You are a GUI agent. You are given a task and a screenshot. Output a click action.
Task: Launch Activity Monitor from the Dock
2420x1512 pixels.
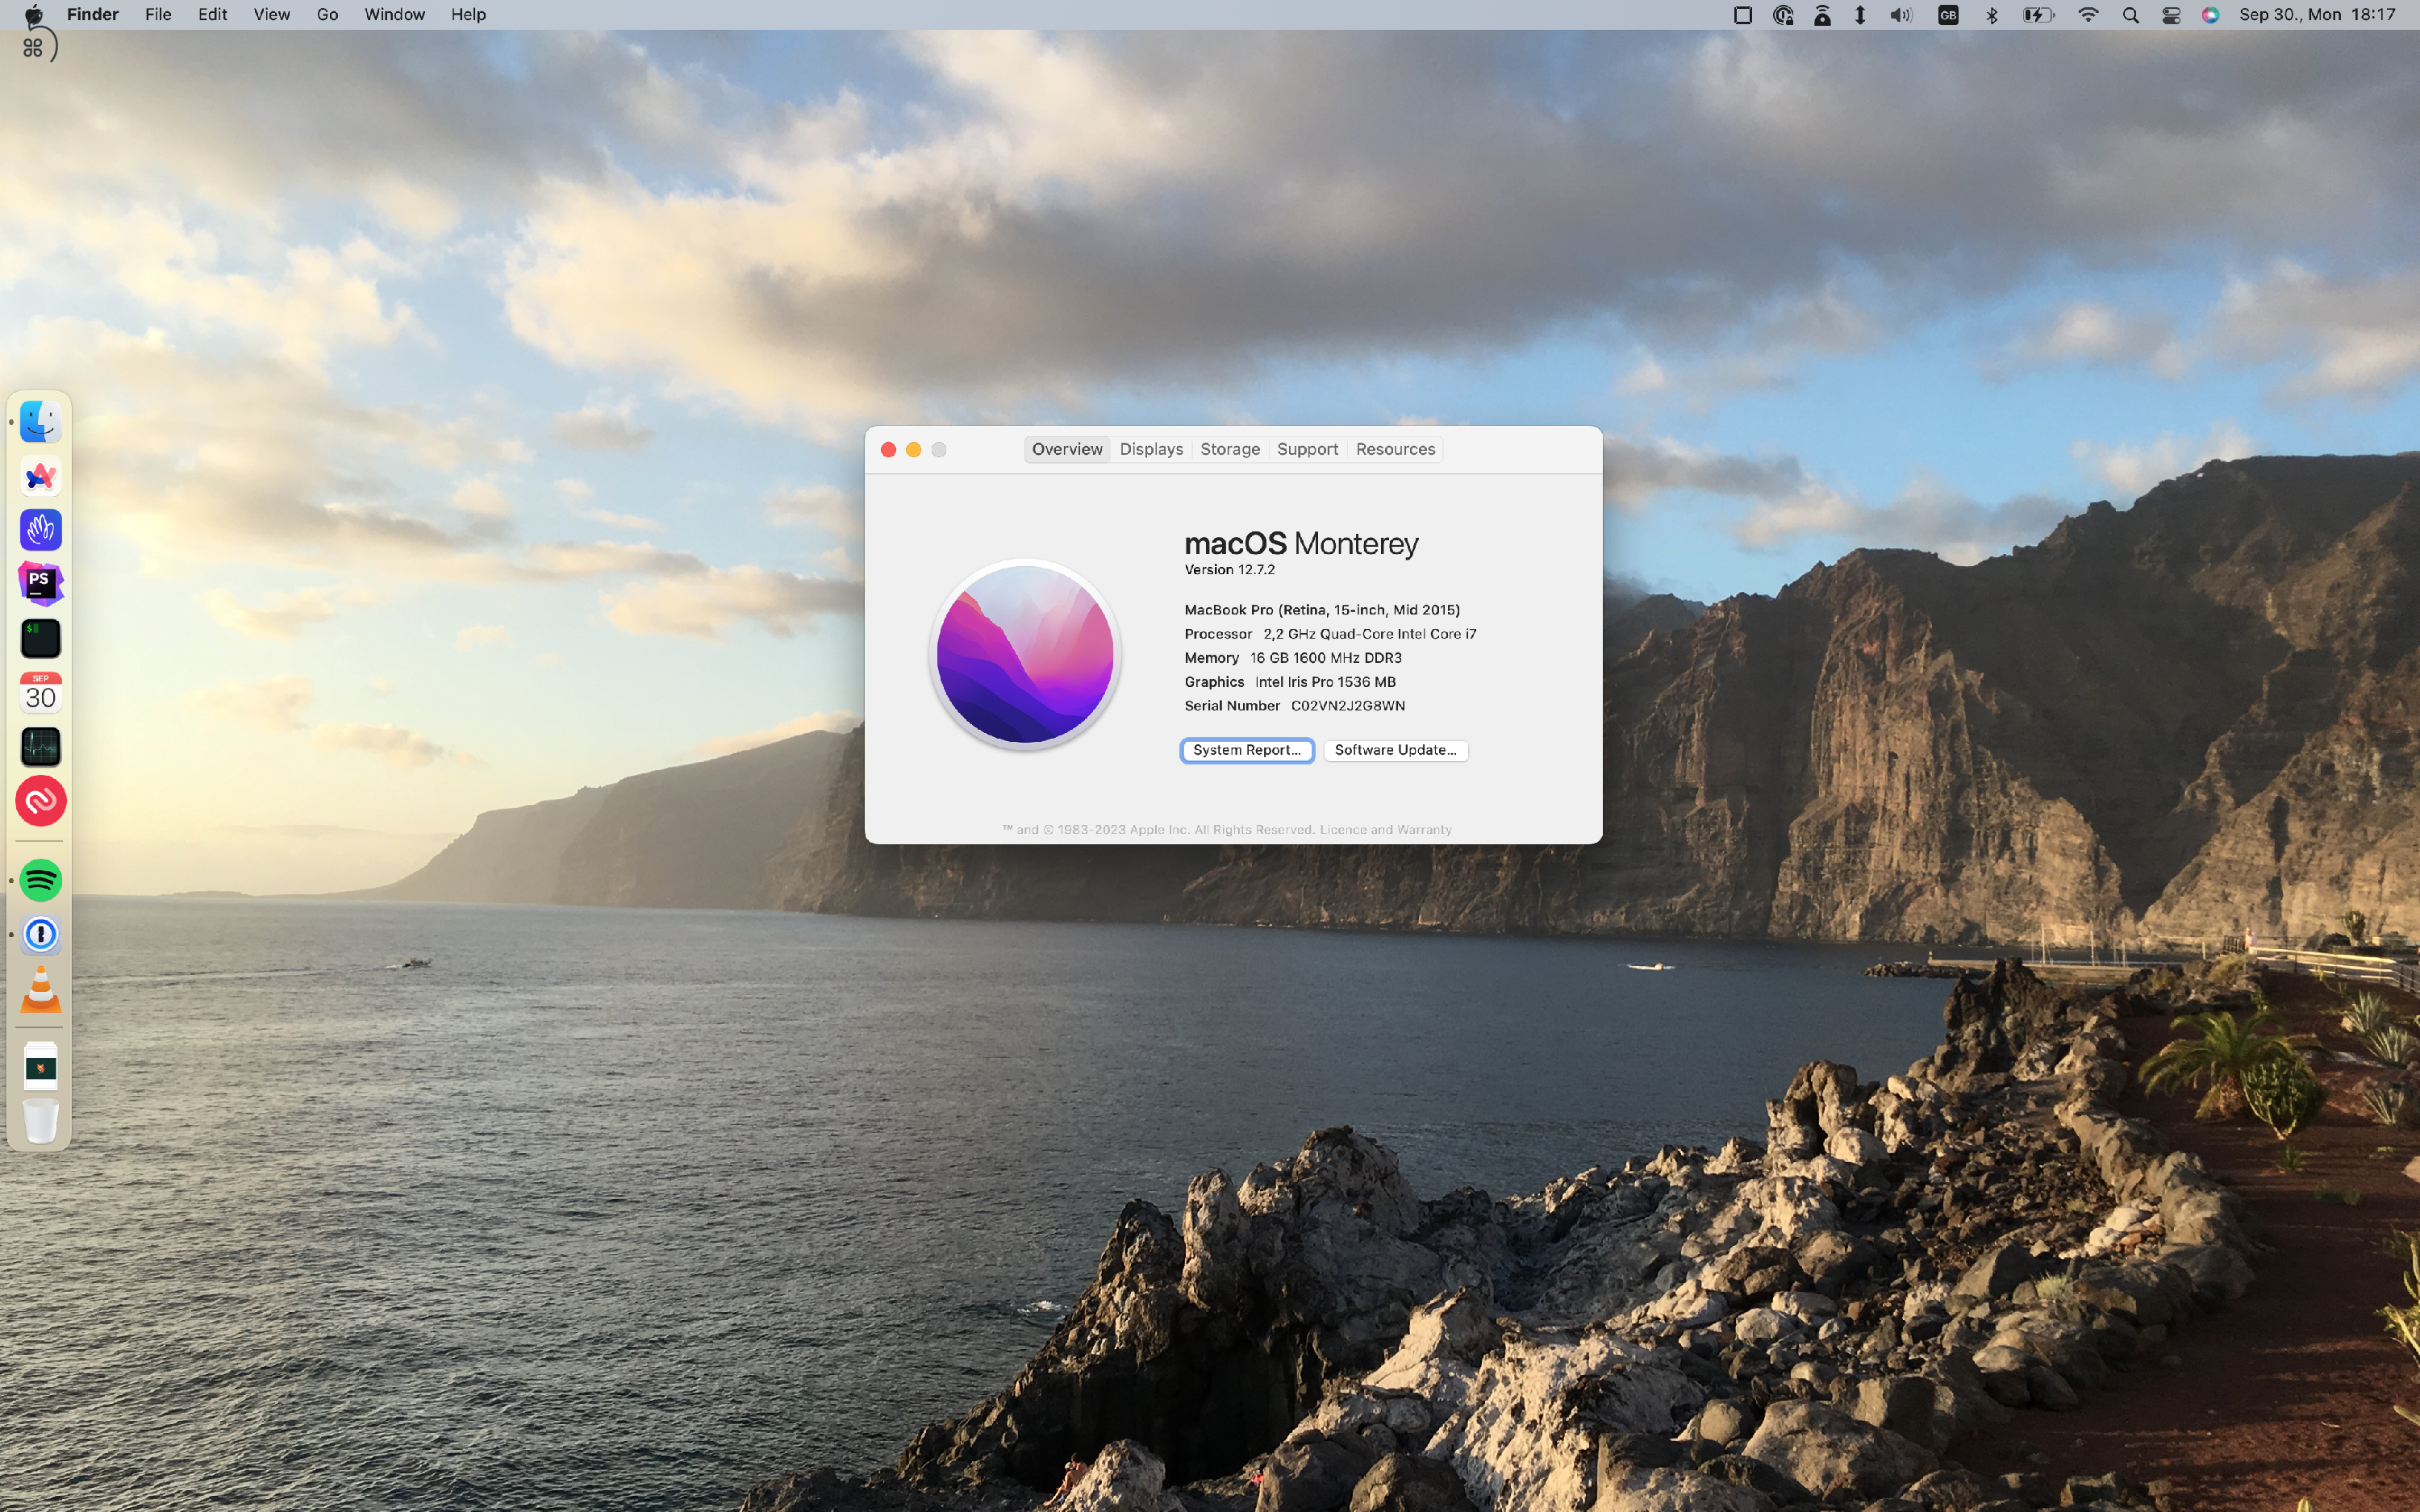[40, 746]
